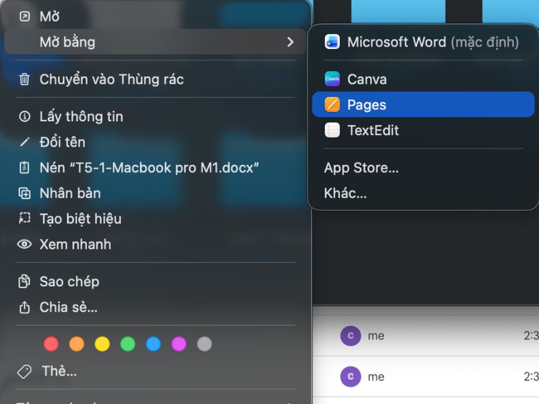Click the zip archive icon beside Nén
The image size is (539, 404).
pyautogui.click(x=24, y=168)
